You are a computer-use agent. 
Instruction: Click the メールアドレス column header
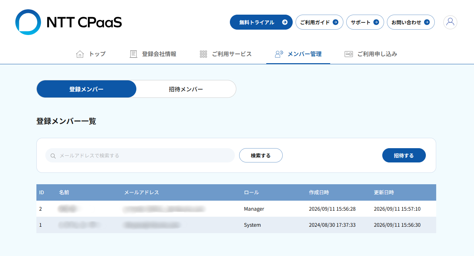(x=142, y=192)
